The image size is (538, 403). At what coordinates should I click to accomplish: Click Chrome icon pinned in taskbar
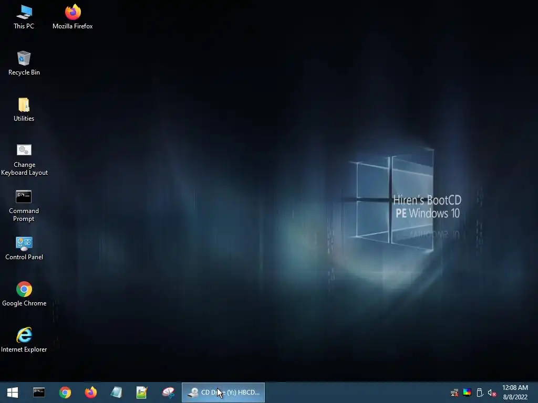pos(65,393)
